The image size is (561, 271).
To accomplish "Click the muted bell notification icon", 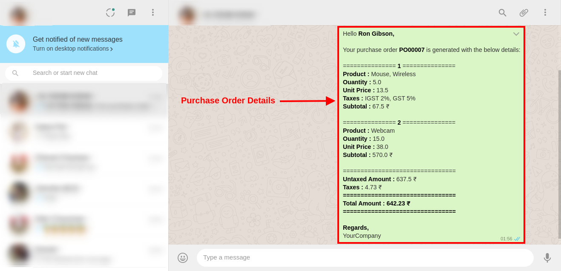I will click(x=16, y=44).
